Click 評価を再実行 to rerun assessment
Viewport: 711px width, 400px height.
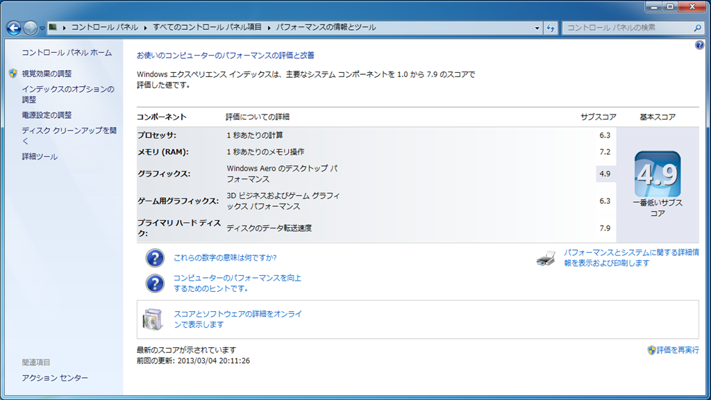pos(678,350)
